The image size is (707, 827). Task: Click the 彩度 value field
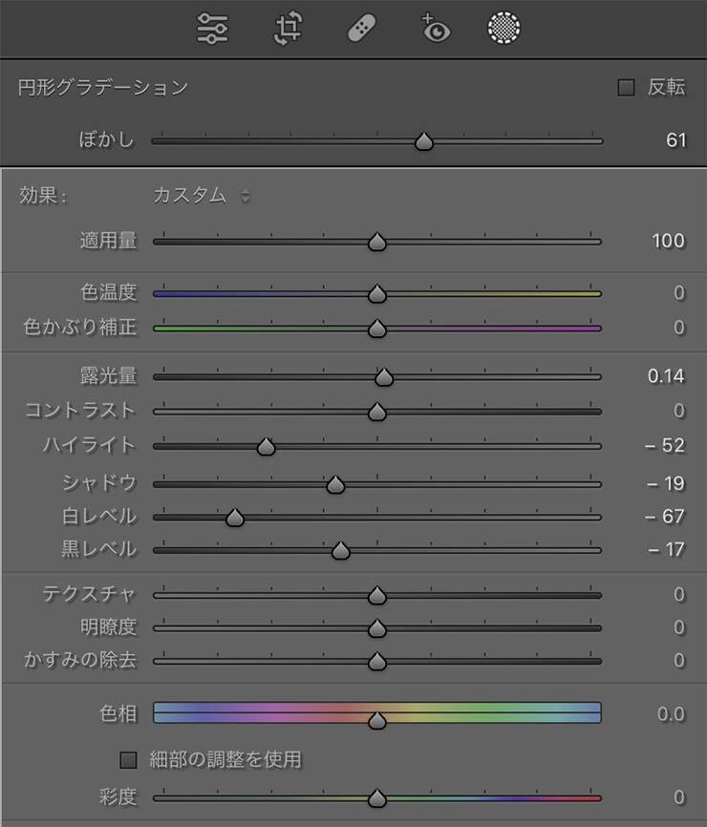coord(679,797)
